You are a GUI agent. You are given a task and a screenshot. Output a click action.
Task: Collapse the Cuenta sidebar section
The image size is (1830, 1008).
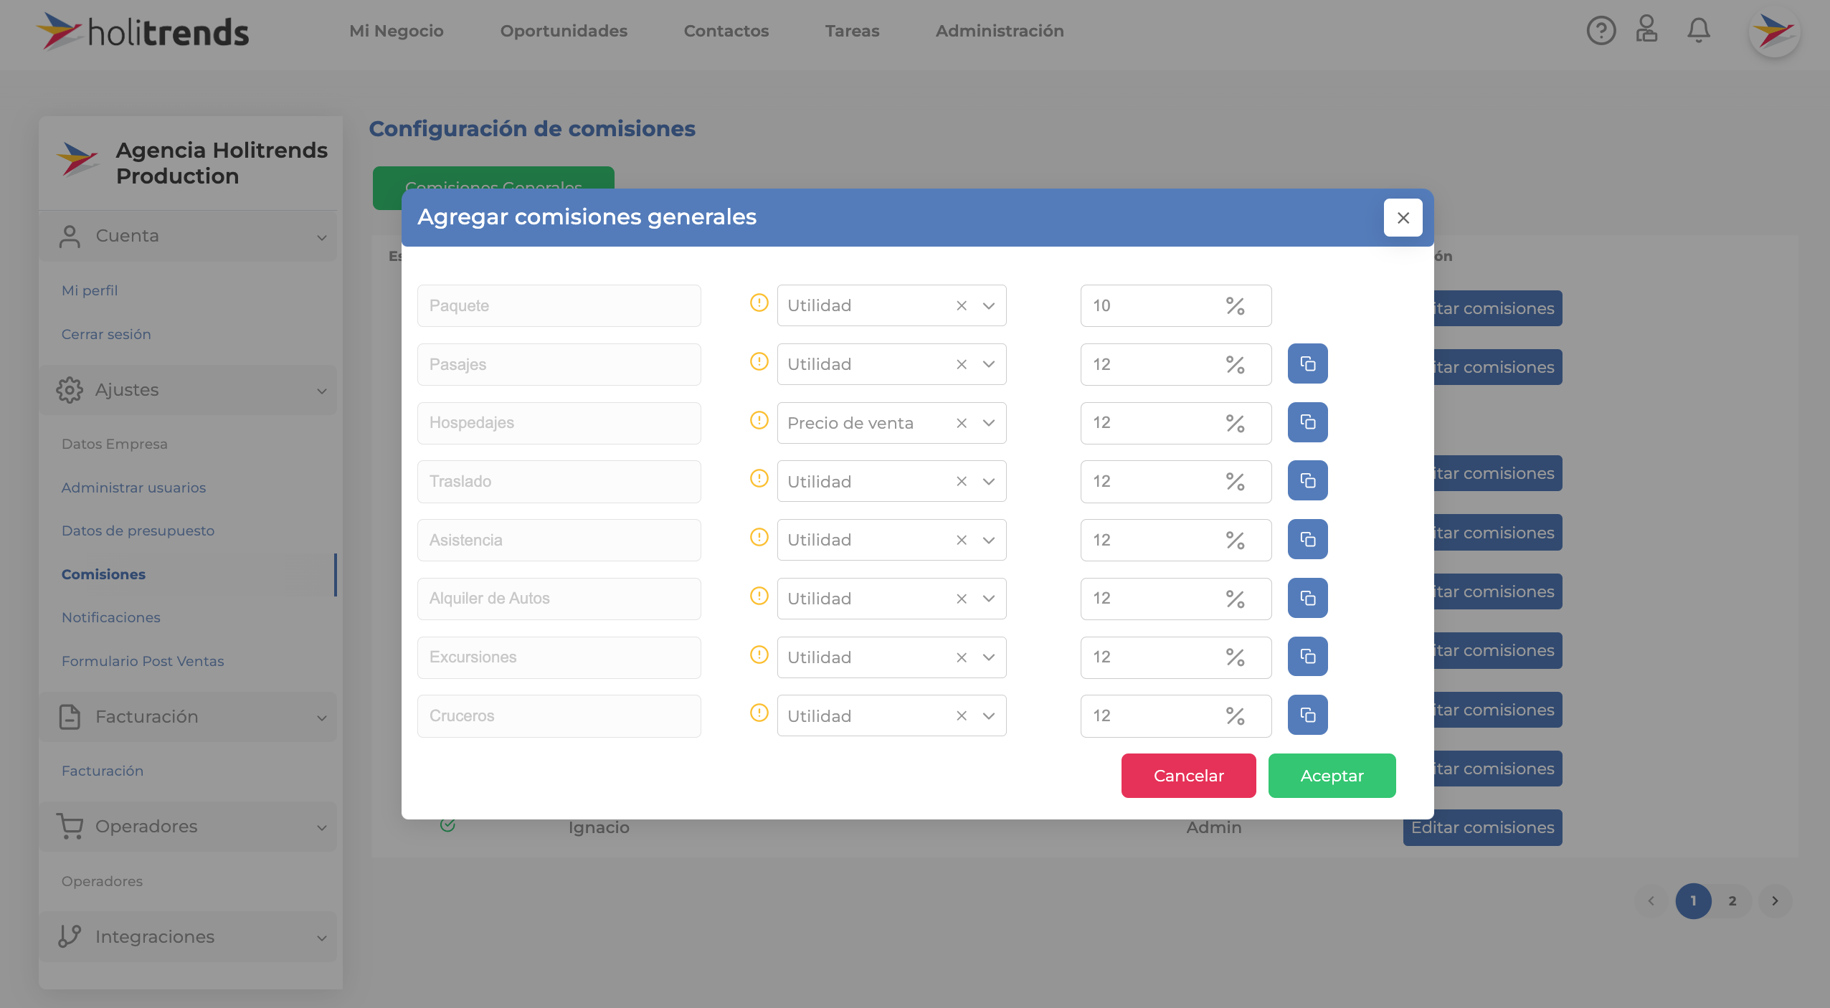(188, 236)
